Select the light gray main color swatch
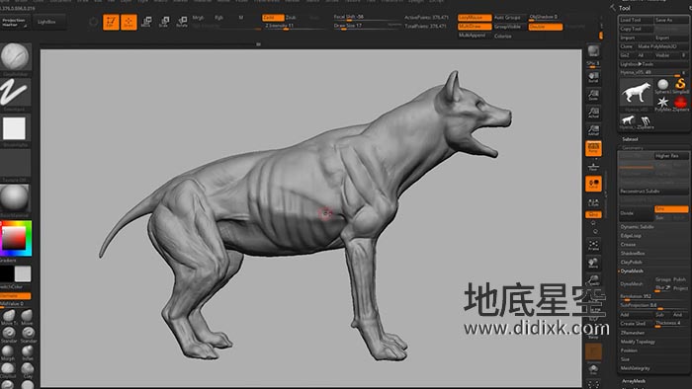The image size is (692, 389). click(x=23, y=274)
